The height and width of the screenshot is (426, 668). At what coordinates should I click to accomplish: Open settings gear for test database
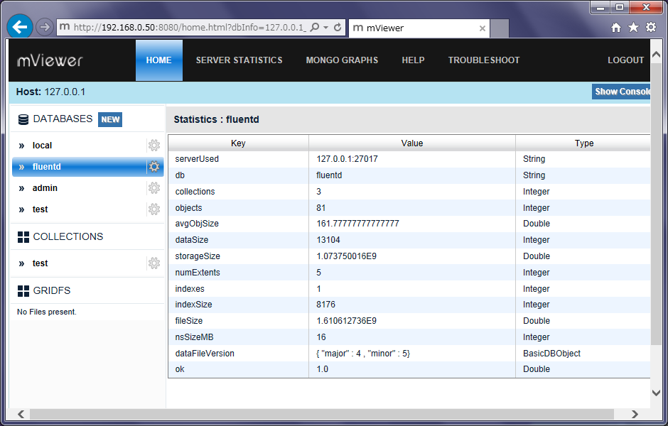(153, 209)
